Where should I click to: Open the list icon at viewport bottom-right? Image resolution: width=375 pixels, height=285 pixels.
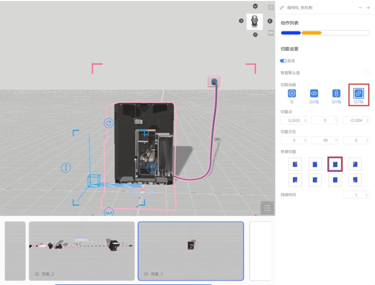coord(267,208)
